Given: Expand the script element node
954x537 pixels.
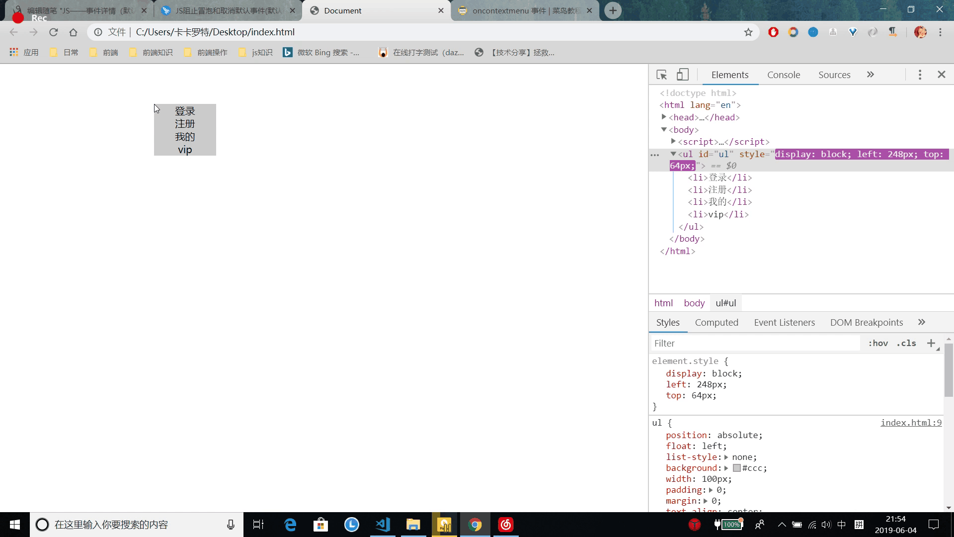Looking at the screenshot, I should (673, 142).
